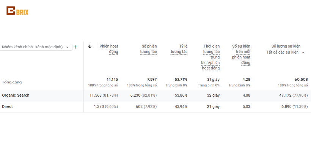This screenshot has width=311, height=154.
Task: Click the "Tổng cộng" totals label
Action: point(12,82)
